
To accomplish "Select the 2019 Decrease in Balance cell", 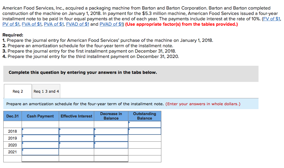I will (111, 138).
